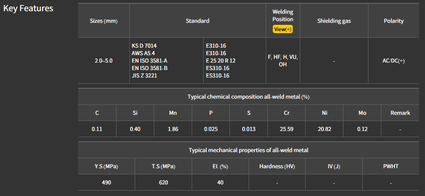This screenshot has height=196, width=425.
Task: Click the F, HF, H, VU, OH cell
Action: click(283, 60)
